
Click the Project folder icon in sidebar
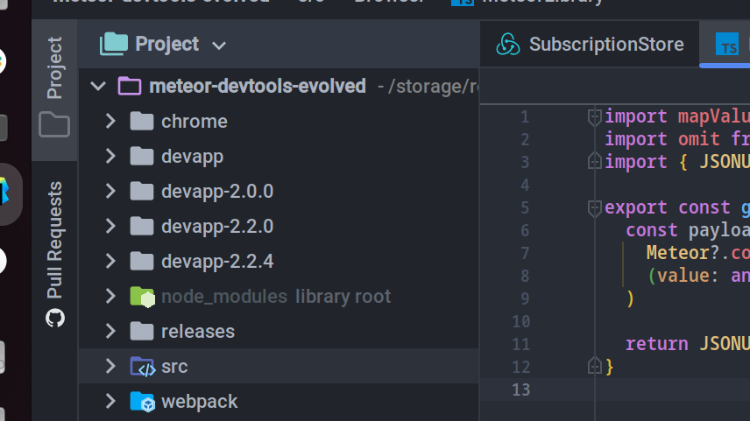click(x=54, y=124)
